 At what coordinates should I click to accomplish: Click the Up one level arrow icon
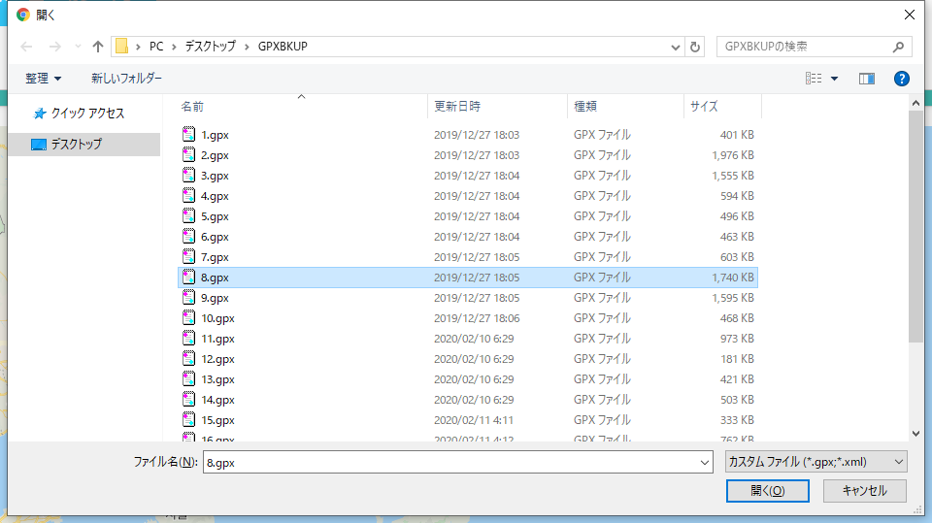tap(98, 47)
